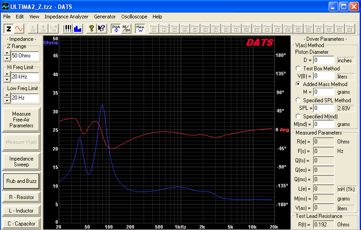
Task: Select memory slot Mem 1
Action: click(x=154, y=29)
